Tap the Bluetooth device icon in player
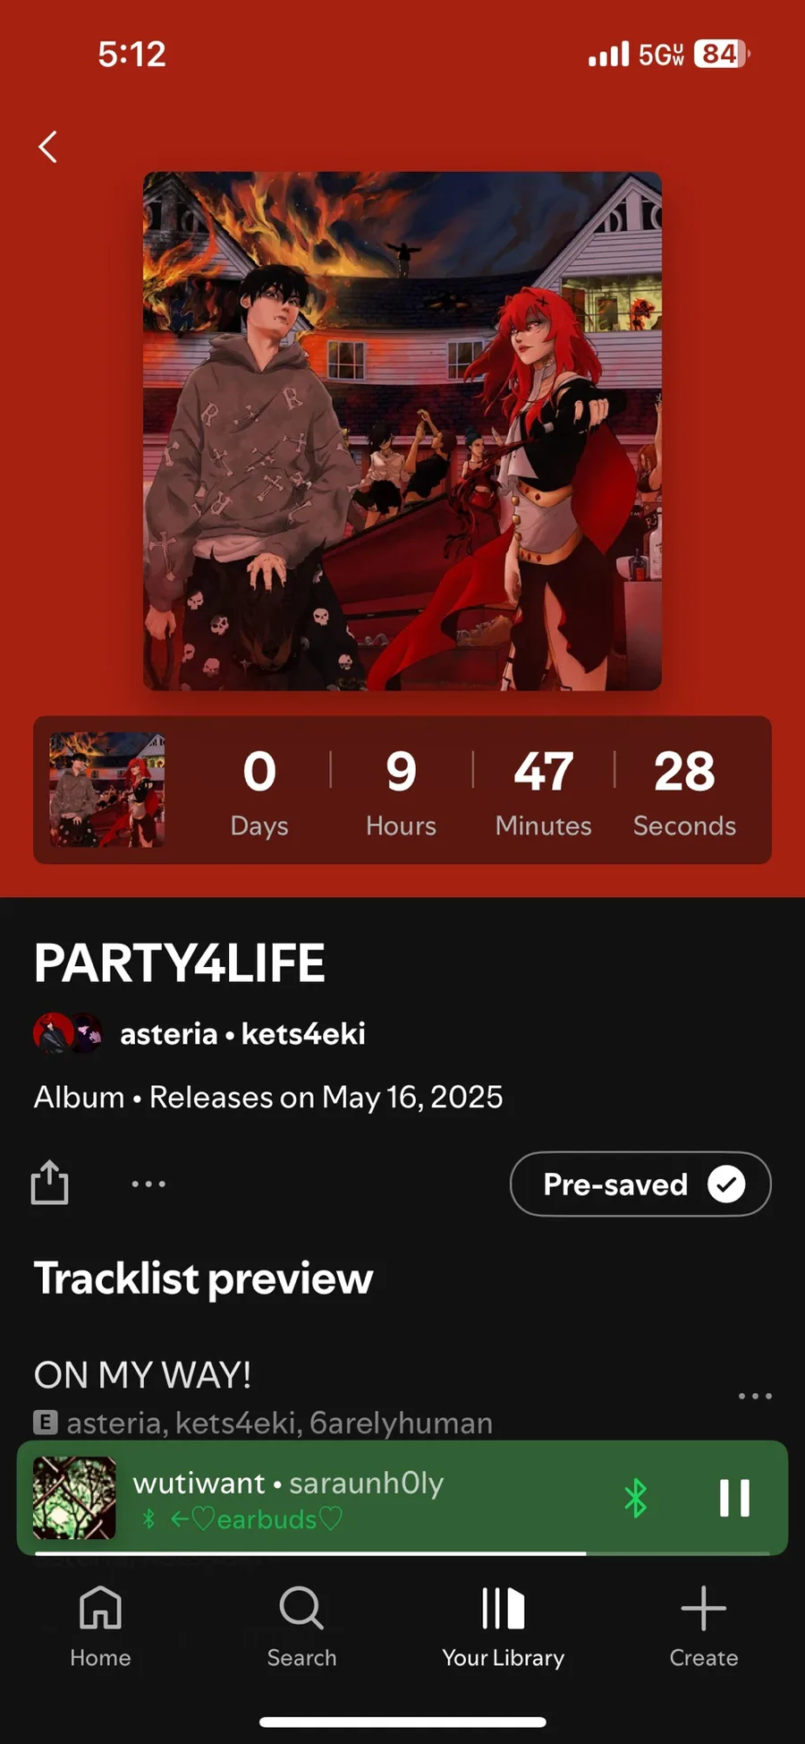Screen dimensions: 805x1744 click(635, 1498)
